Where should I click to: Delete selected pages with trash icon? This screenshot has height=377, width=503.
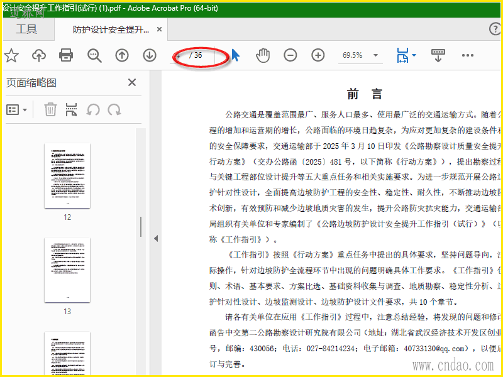pyautogui.click(x=50, y=109)
